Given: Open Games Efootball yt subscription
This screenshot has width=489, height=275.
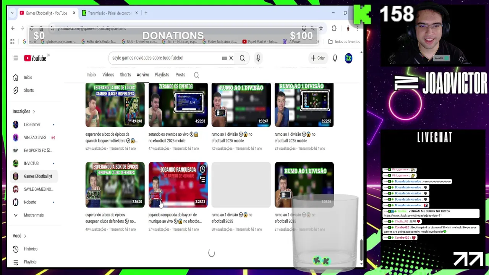Looking at the screenshot, I should (34, 176).
